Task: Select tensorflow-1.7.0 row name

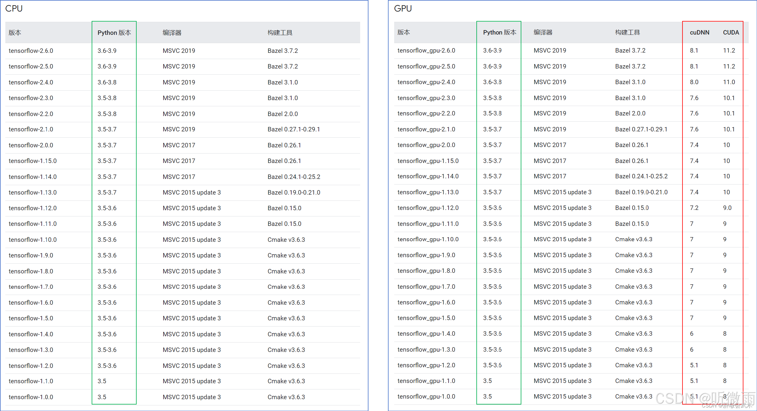Action: (31, 287)
